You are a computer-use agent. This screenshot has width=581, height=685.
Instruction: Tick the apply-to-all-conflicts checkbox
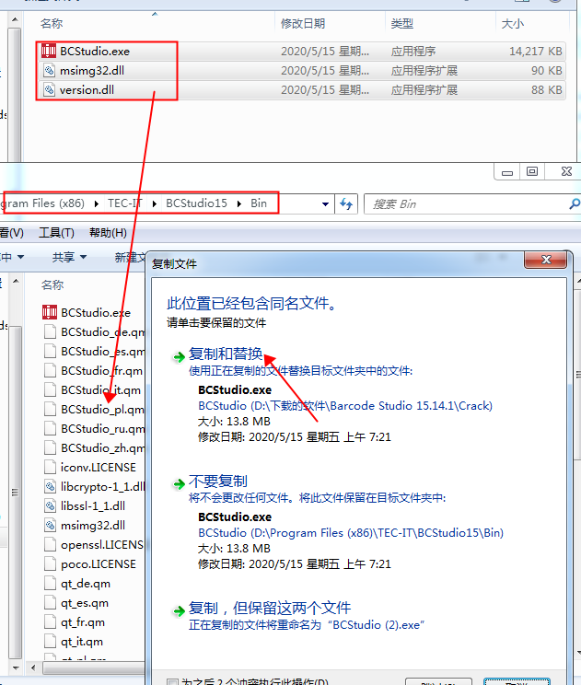173,681
